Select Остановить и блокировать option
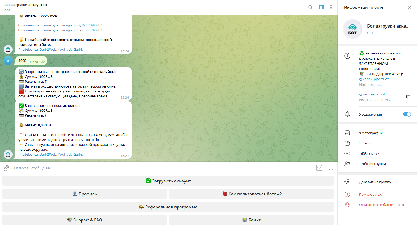The height and width of the screenshot is (225, 417). pyautogui.click(x=382, y=205)
